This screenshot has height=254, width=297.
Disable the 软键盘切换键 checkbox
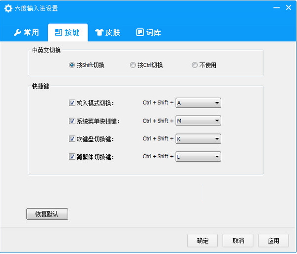tap(72, 139)
